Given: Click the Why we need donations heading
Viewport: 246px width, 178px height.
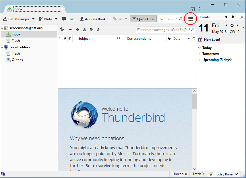Looking at the screenshot, I should 97,139.
